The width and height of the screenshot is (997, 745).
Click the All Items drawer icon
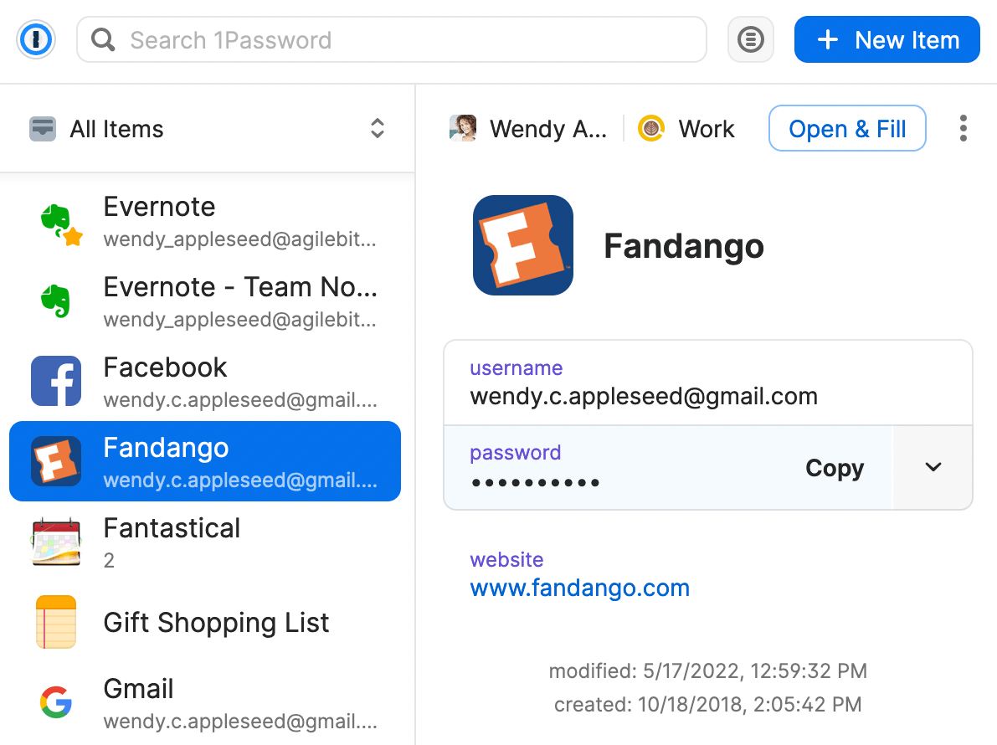[43, 128]
